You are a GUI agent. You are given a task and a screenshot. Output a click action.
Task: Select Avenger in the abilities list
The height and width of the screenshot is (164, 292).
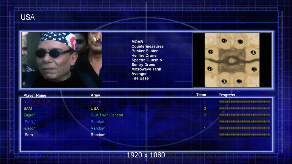tap(139, 74)
